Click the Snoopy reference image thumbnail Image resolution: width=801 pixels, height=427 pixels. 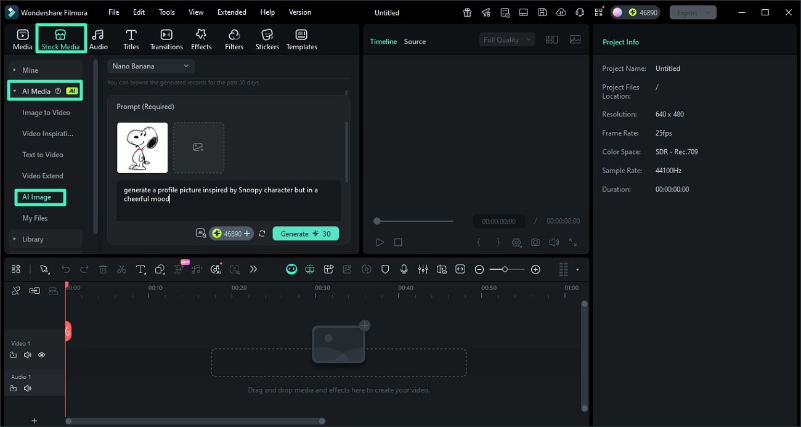tap(142, 148)
